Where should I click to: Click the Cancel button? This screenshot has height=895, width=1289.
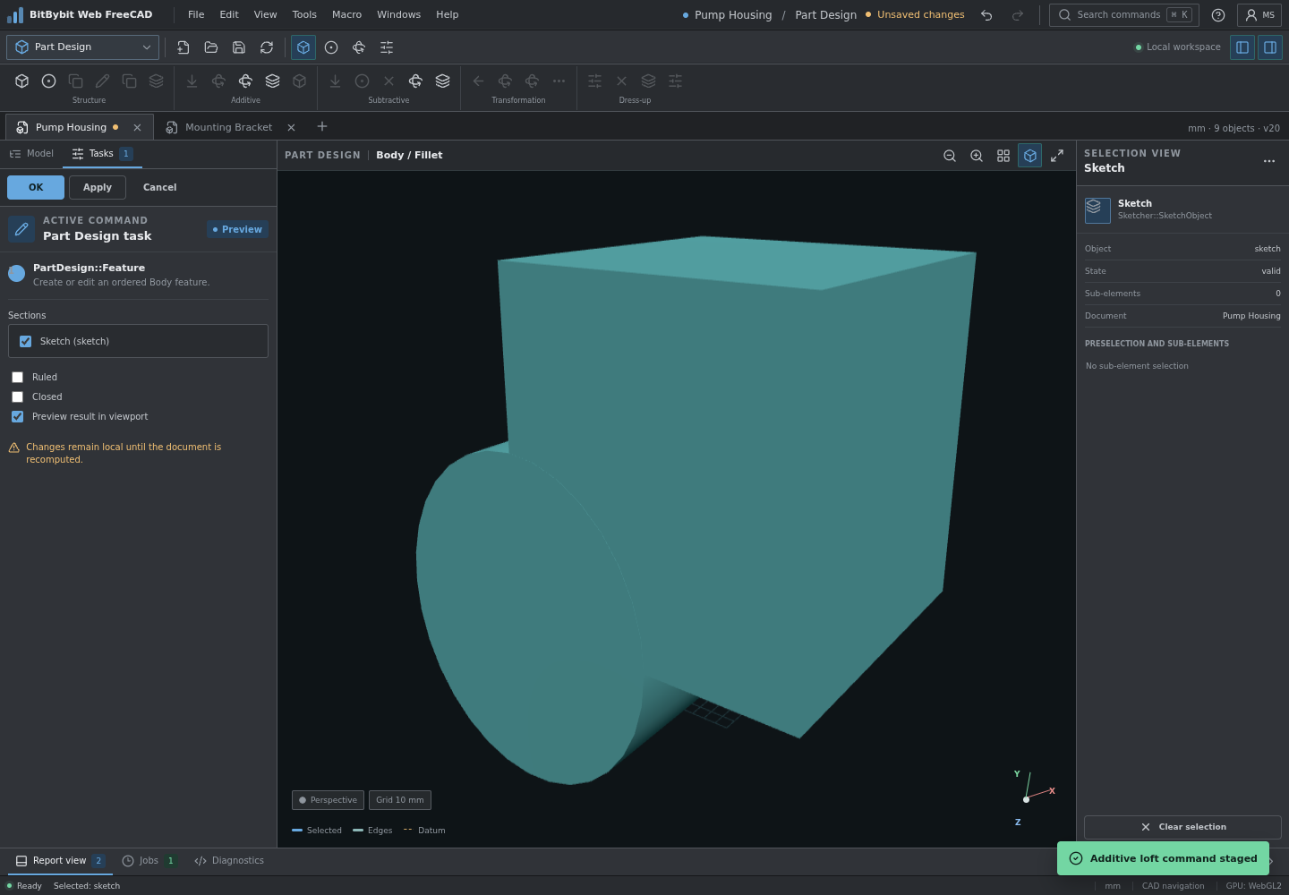coord(159,188)
